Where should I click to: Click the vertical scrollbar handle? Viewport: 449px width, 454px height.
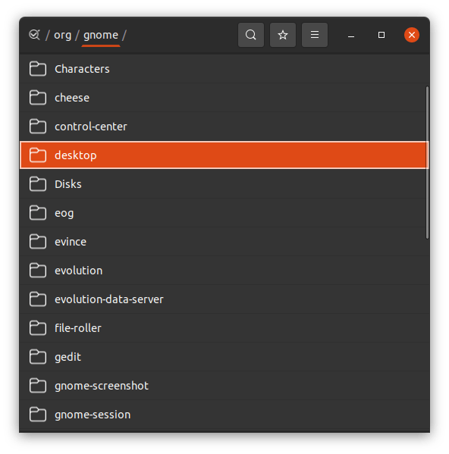(427, 162)
